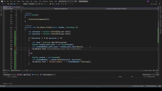Open the Extensions menu
The height and width of the screenshot is (91, 162).
tap(45, 1)
